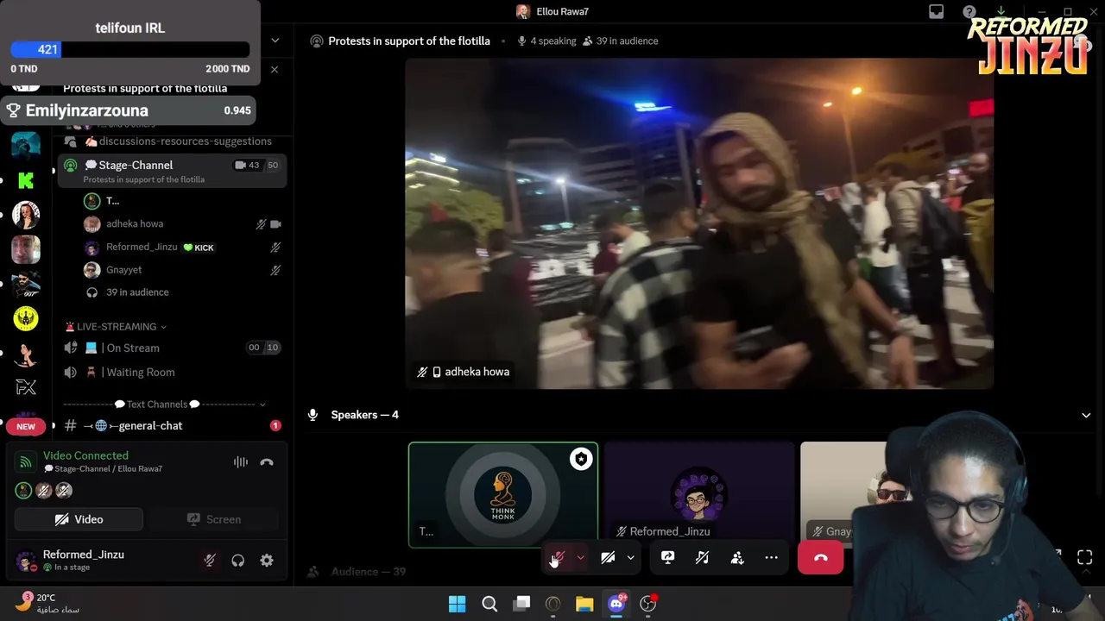
Task: Open FX server icon in sidebar
Action: coord(26,387)
